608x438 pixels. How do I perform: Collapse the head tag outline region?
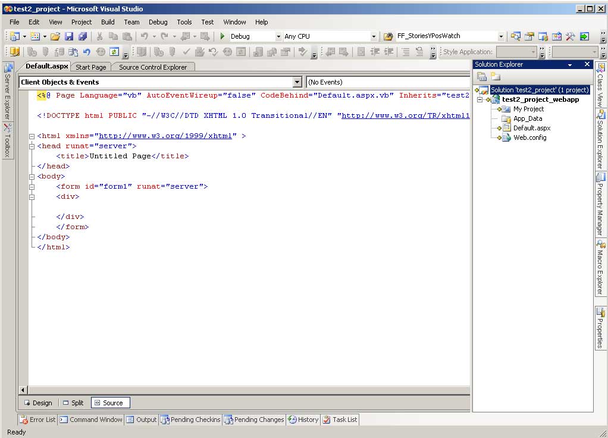pyautogui.click(x=32, y=146)
